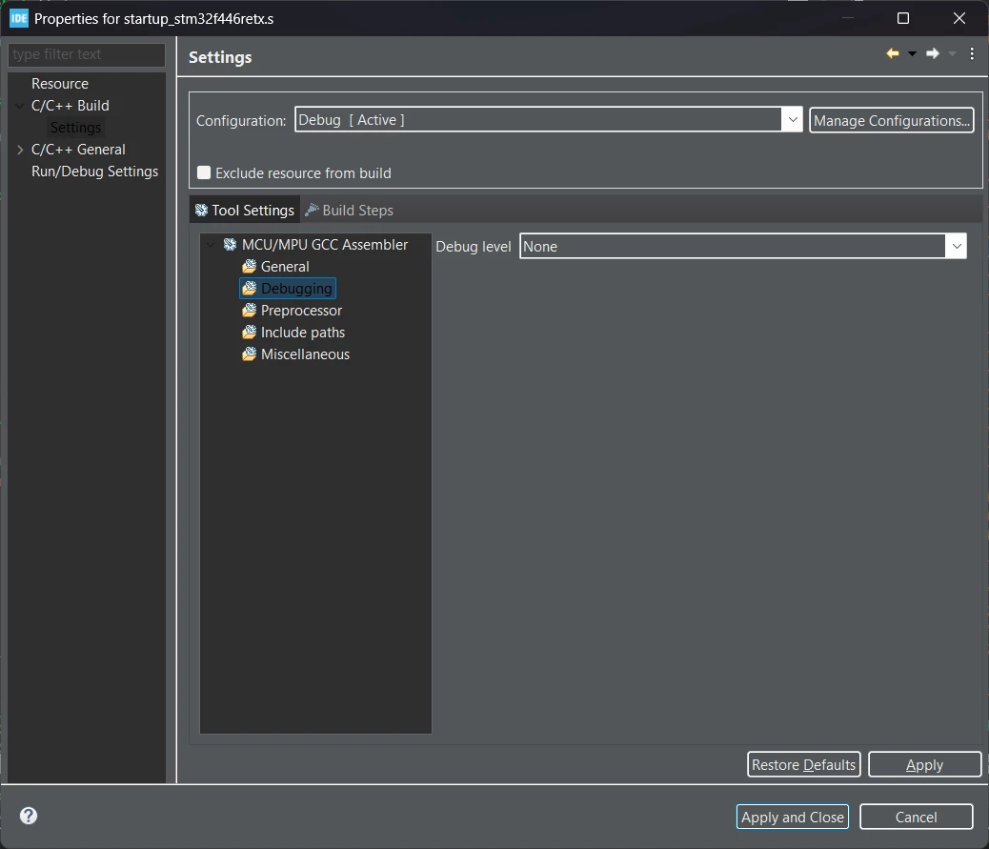Click the IDE application icon in title bar
The image size is (989, 849).
tap(19, 18)
